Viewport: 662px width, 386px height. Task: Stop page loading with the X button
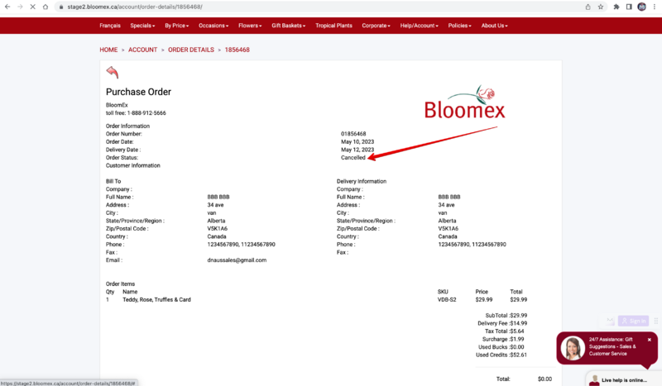[x=32, y=7]
